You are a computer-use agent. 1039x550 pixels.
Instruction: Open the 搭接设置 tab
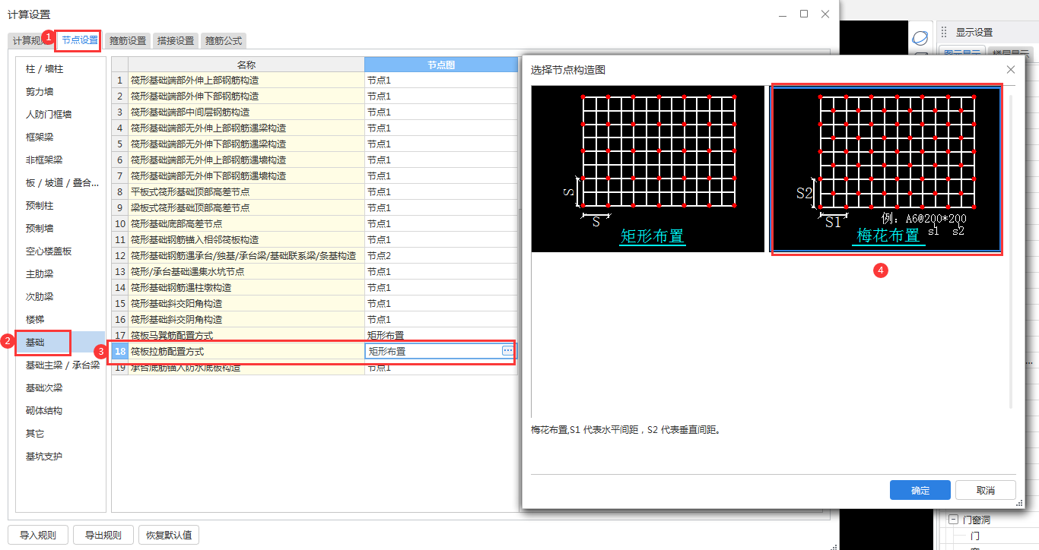click(x=176, y=41)
